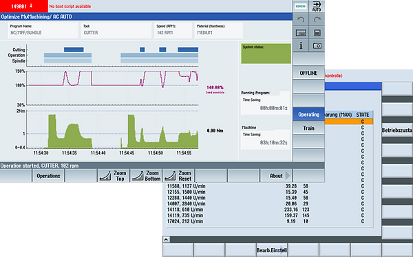Select the Train mode softkey
The image size is (413, 257).
308,128
